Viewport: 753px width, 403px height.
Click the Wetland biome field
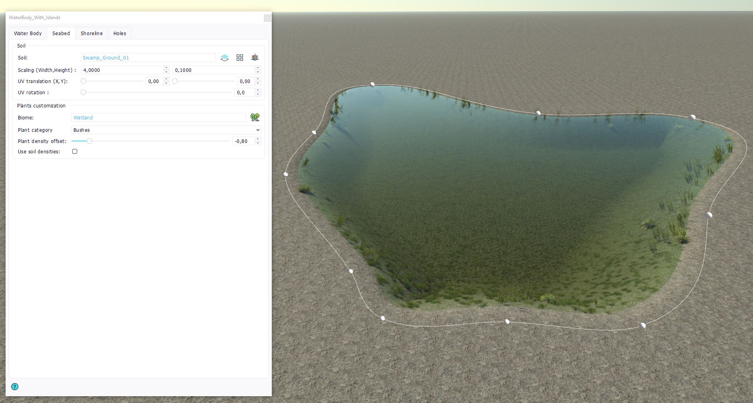[x=159, y=118]
